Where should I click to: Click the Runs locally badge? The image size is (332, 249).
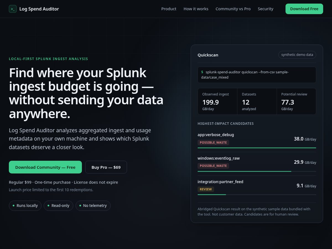(25, 206)
